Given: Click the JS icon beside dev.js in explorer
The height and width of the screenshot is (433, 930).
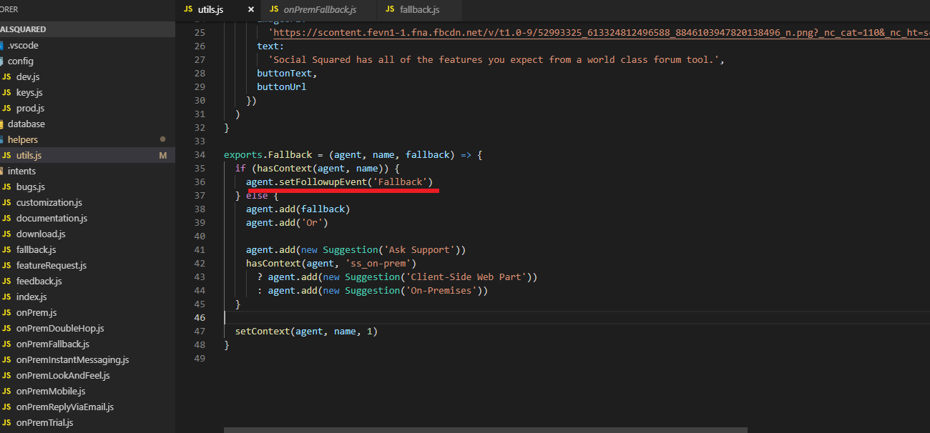Looking at the screenshot, I should 6,77.
